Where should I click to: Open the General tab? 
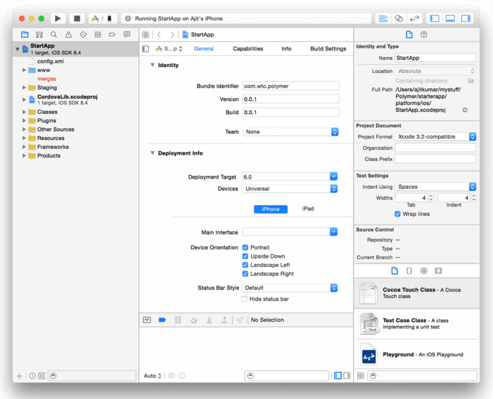click(x=204, y=49)
